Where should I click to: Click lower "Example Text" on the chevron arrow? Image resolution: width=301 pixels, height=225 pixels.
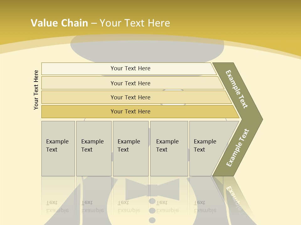click(238, 148)
